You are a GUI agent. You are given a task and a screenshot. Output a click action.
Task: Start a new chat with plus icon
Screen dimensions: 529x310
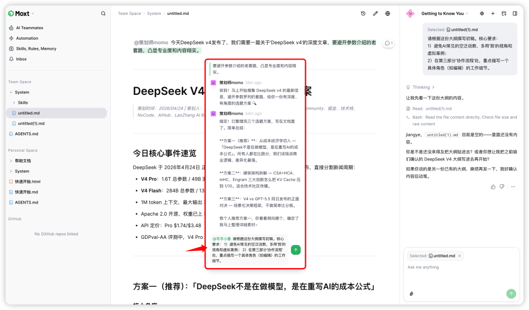pos(493,13)
